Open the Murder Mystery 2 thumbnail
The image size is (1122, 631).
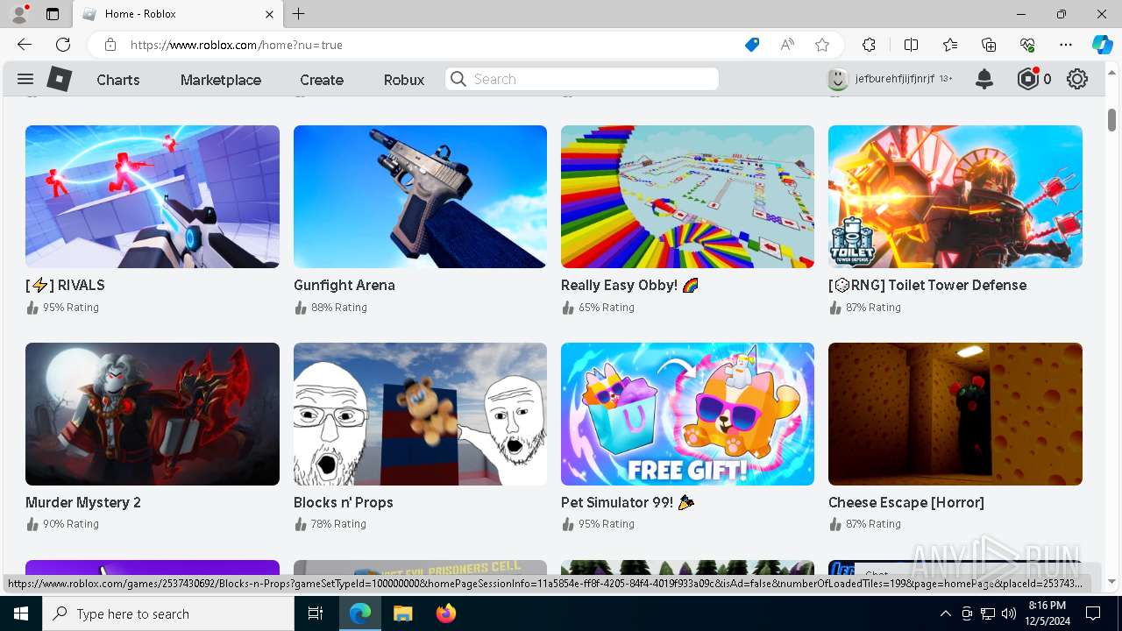click(153, 414)
